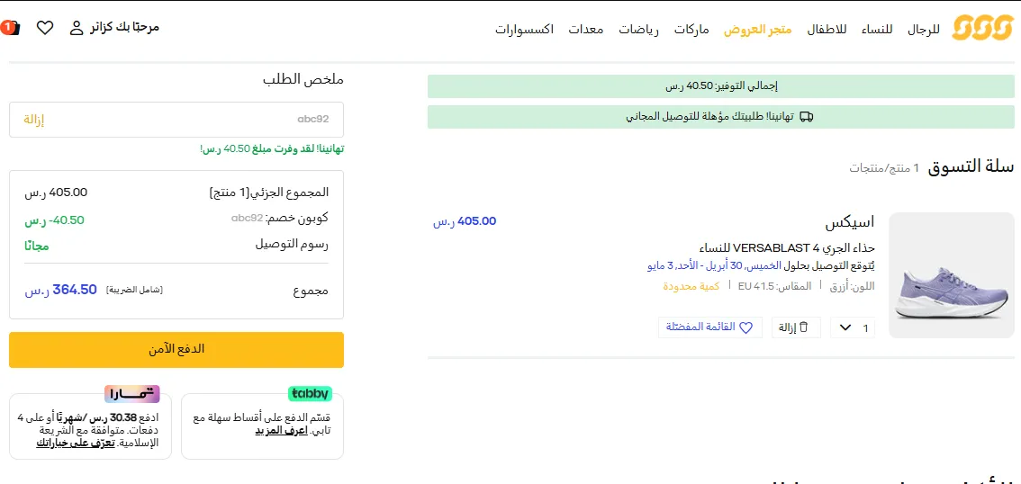
Task: Click the المقاس: EU 41.5 size text
Action: 775,286
